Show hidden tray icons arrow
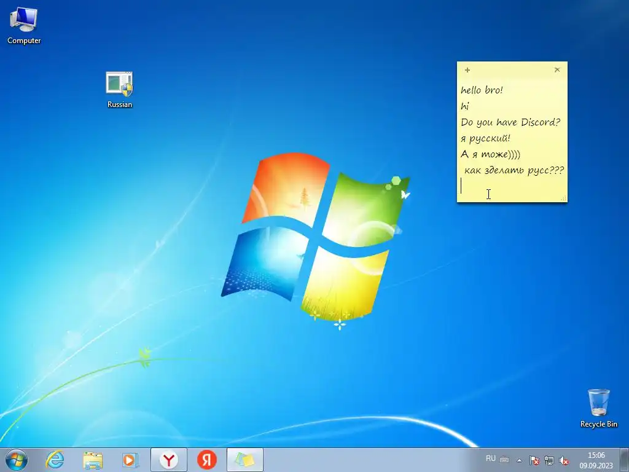This screenshot has height=472, width=629. 519,460
